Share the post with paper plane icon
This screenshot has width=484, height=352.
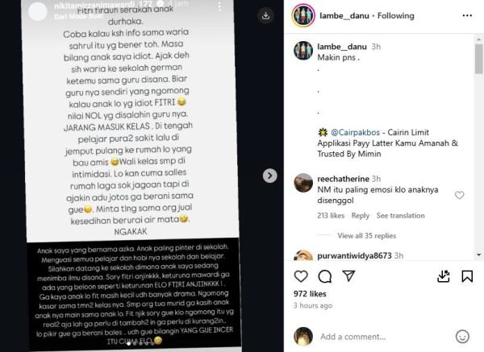coord(348,275)
